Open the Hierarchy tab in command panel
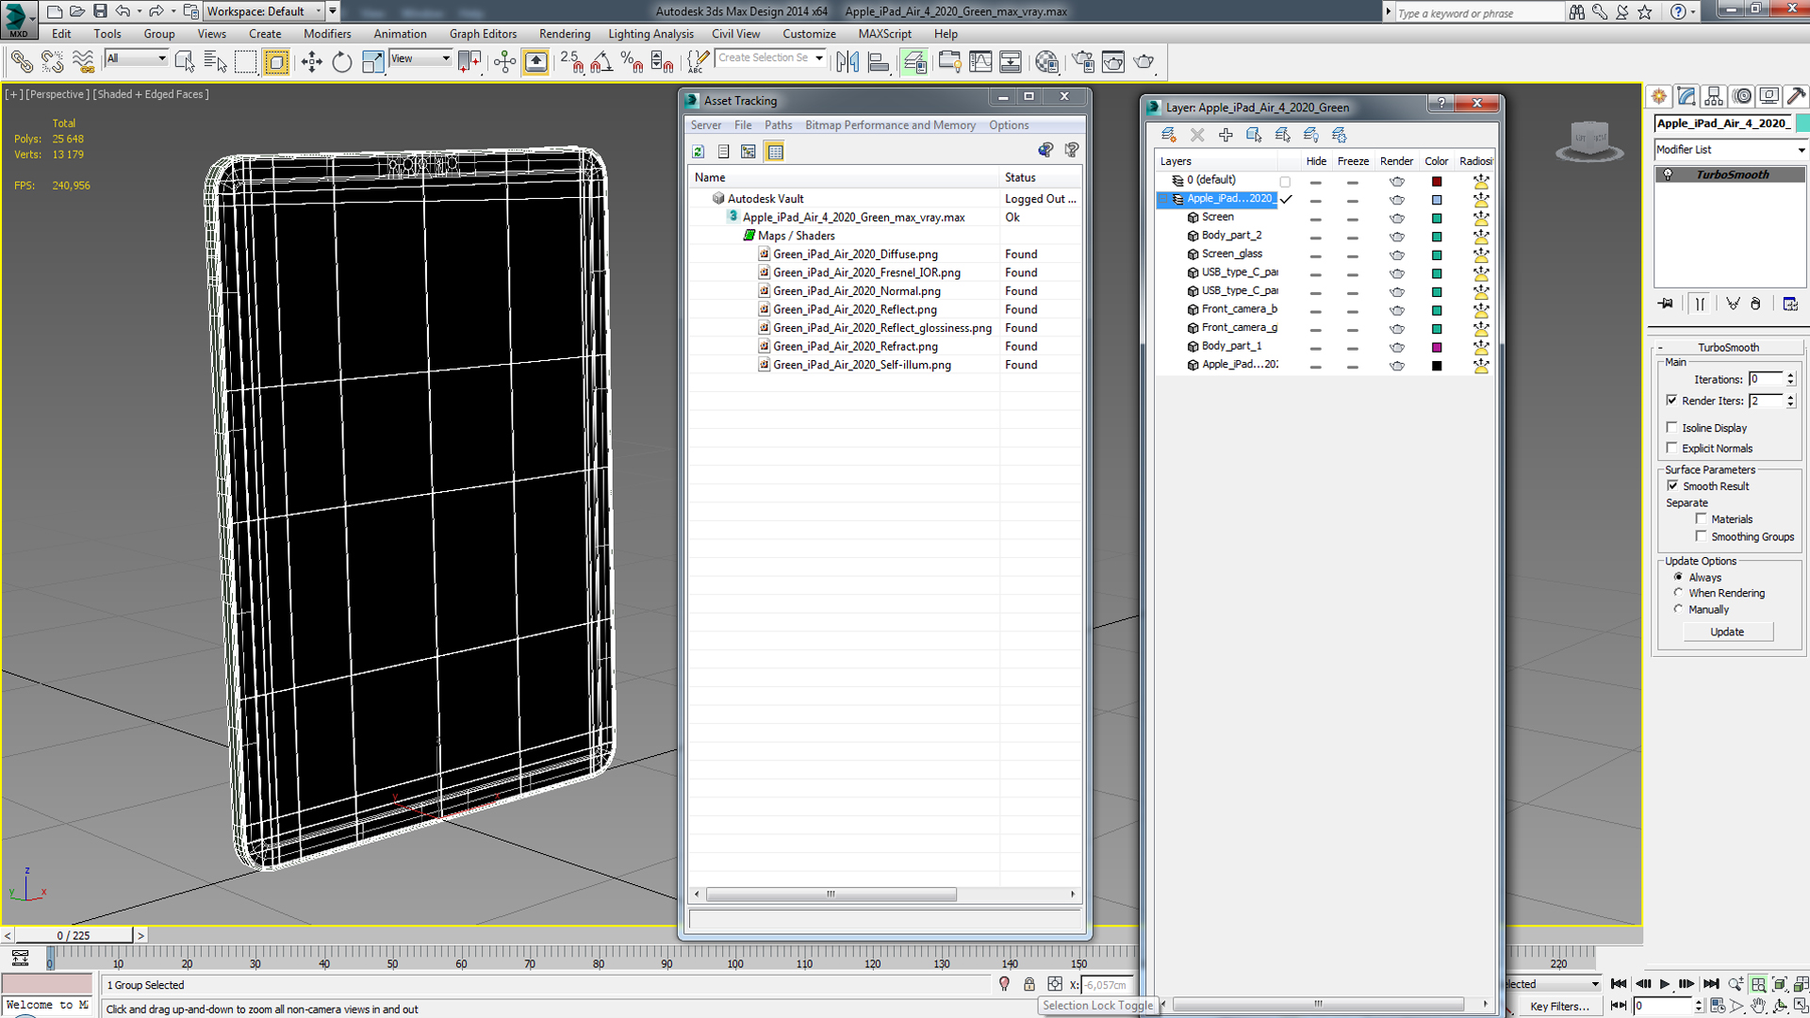This screenshot has width=1810, height=1018. point(1714,96)
